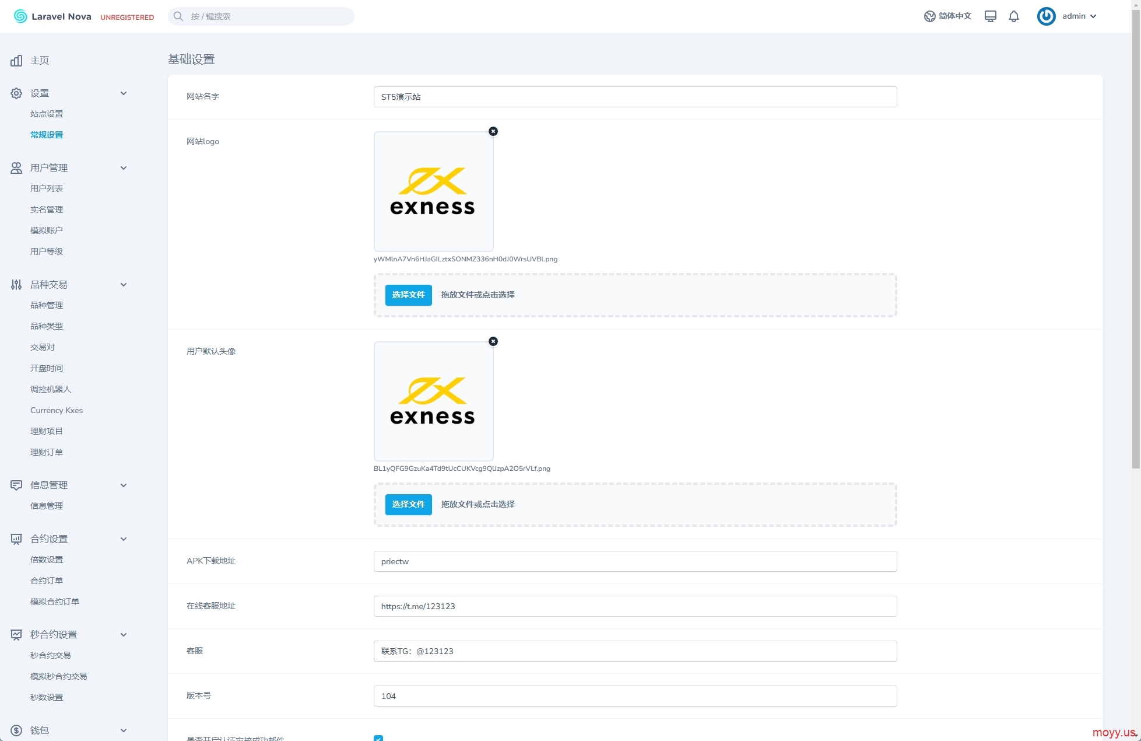Screen dimensions: 1141x741
Task: Collapse the 用户管理 menu section
Action: click(124, 168)
